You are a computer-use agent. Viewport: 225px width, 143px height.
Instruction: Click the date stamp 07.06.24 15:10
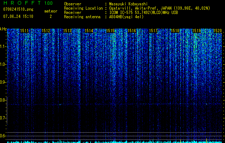[18, 16]
